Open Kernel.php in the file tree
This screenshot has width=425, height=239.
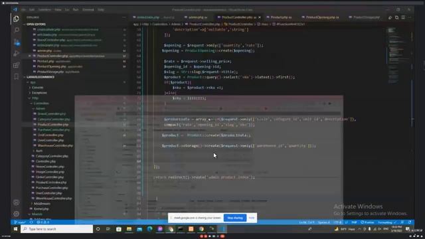coord(41,209)
